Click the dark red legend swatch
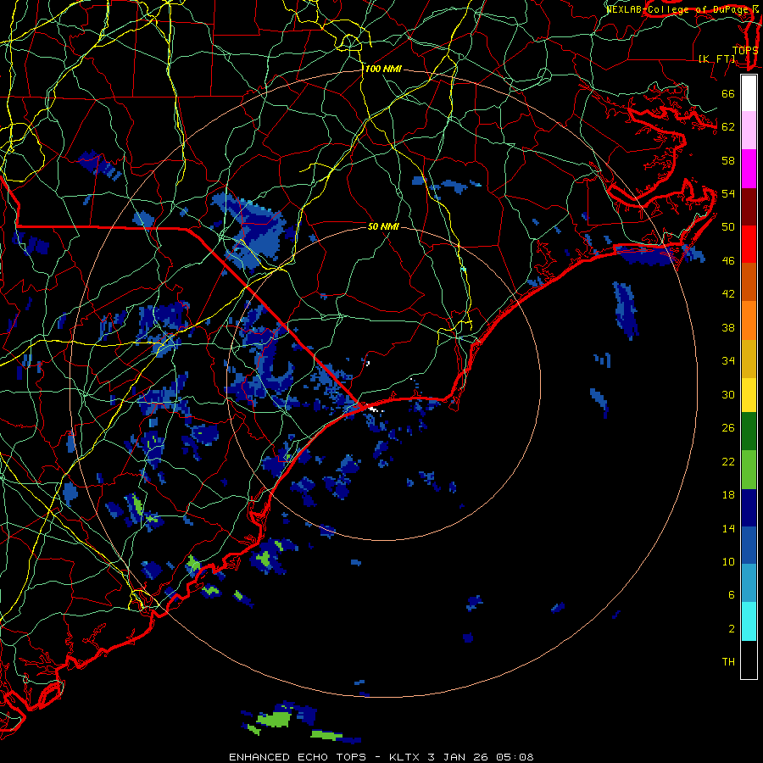This screenshot has height=763, width=763. pos(749,206)
